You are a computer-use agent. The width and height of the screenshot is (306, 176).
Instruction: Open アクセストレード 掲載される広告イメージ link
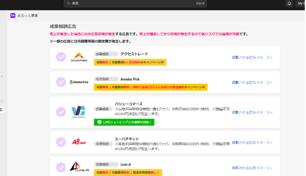click(x=252, y=57)
